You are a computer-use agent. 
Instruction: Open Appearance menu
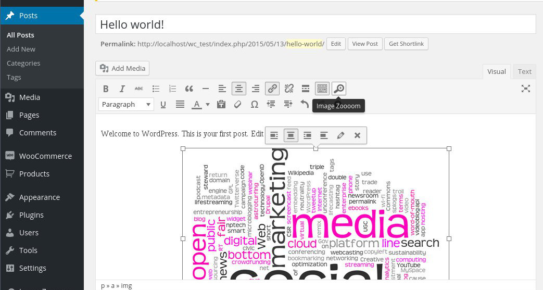tap(42, 197)
